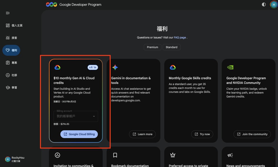The width and height of the screenshot is (278, 167).
Task: Click Learn more on Gemini card
Action: [142, 134]
